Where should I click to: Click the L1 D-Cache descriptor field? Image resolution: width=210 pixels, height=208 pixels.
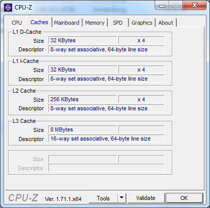coord(106,49)
